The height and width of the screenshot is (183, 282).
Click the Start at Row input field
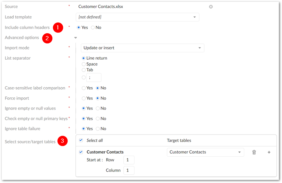129,160
